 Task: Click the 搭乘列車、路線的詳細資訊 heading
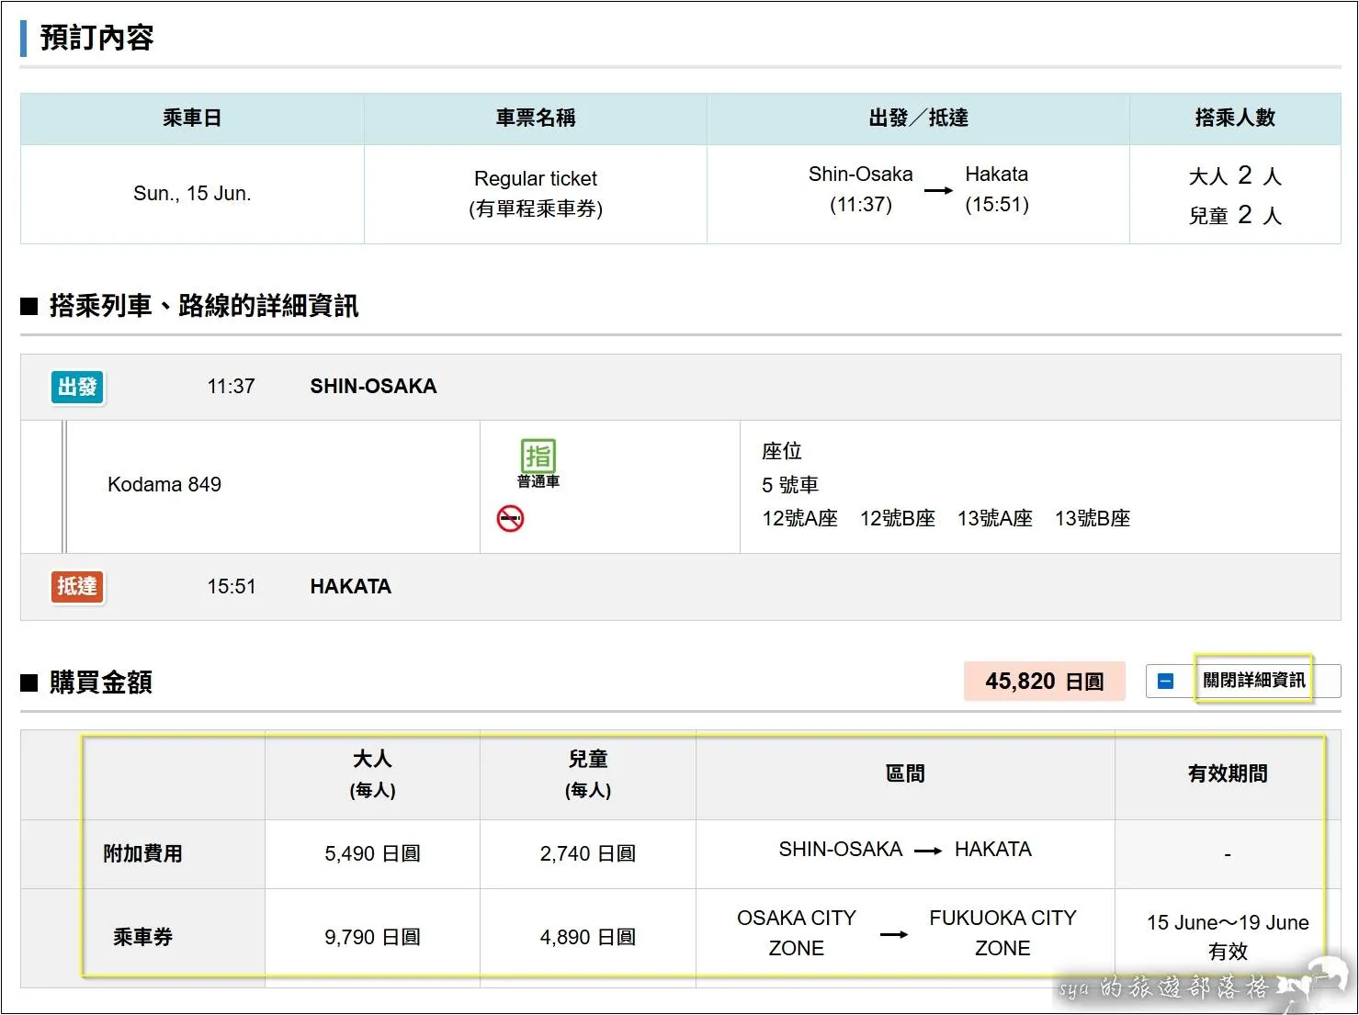(204, 306)
